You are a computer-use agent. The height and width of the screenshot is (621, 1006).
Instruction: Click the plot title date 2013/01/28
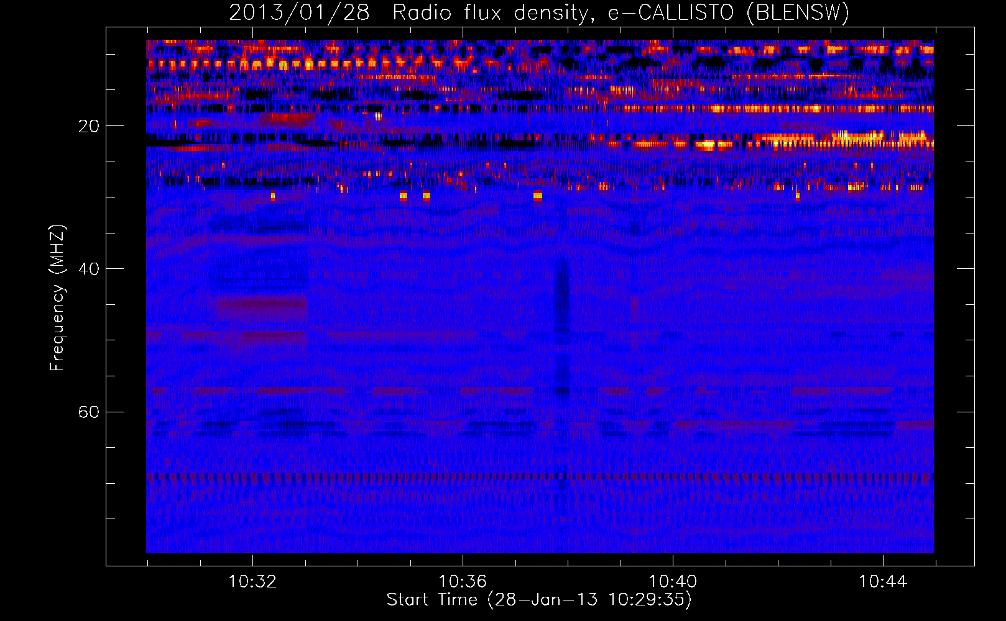point(299,12)
